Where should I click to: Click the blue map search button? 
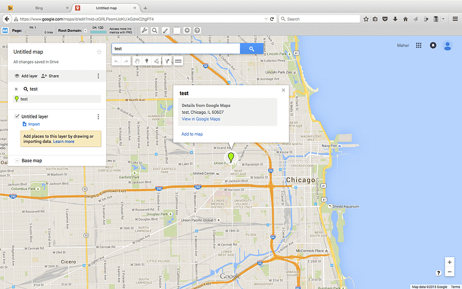[252, 49]
